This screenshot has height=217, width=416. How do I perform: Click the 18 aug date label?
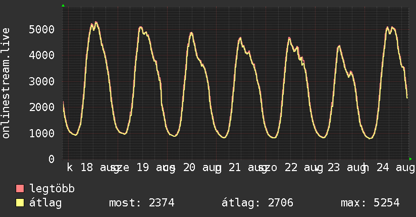coord(97,168)
